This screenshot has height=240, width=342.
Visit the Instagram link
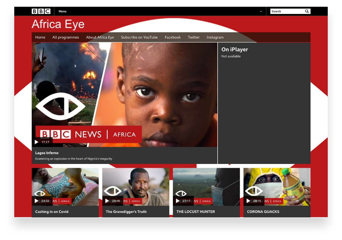click(x=215, y=37)
